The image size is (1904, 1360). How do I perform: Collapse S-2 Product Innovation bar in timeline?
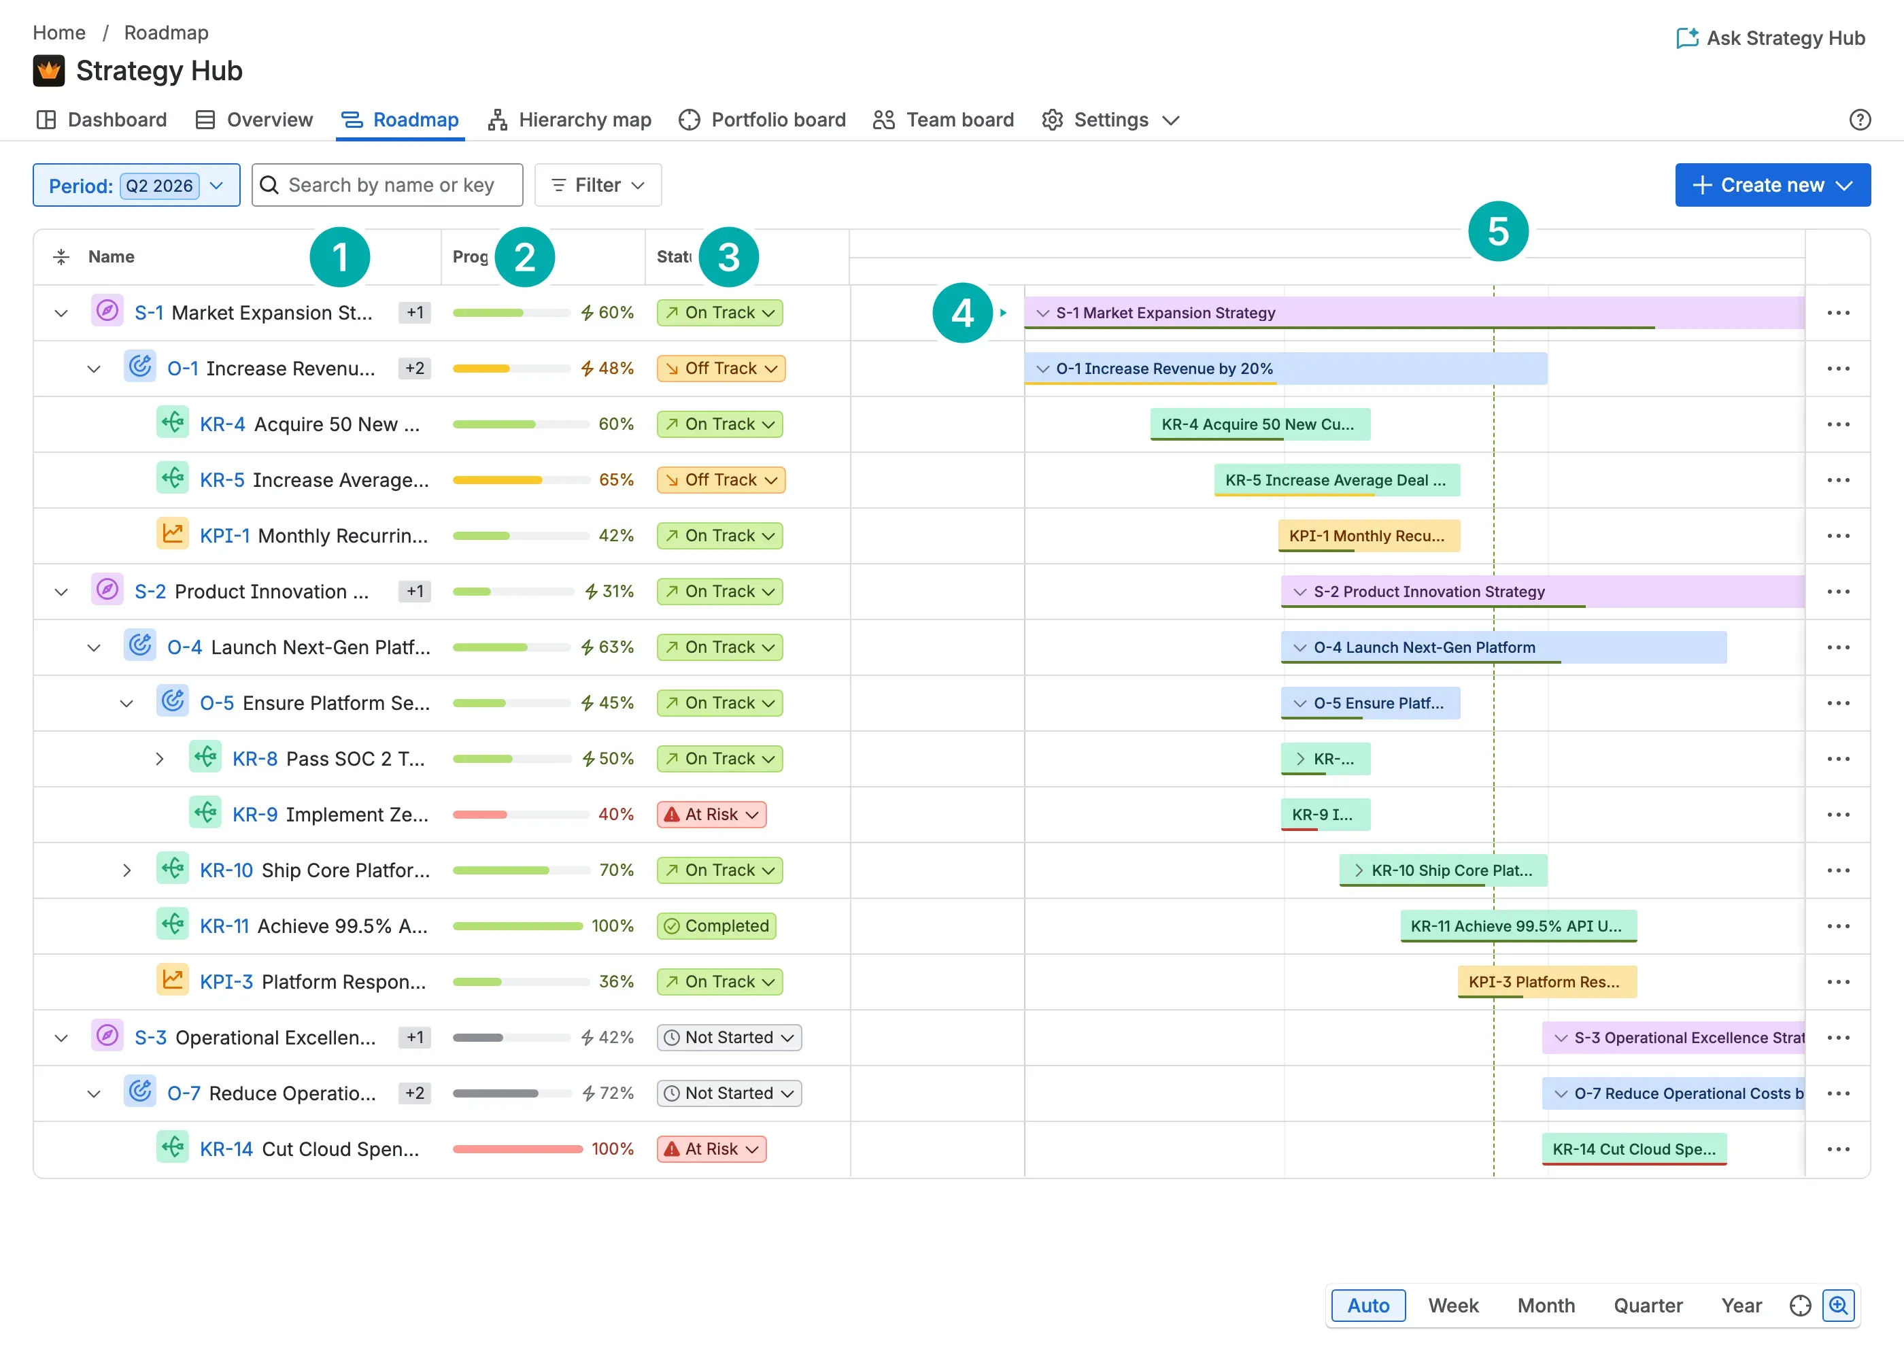1299,592
